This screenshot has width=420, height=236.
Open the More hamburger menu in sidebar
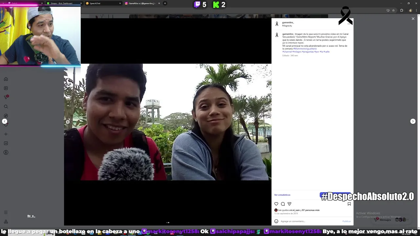coord(6,212)
